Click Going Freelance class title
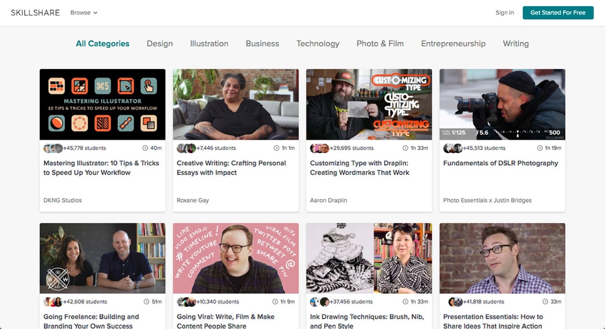 click(x=91, y=321)
